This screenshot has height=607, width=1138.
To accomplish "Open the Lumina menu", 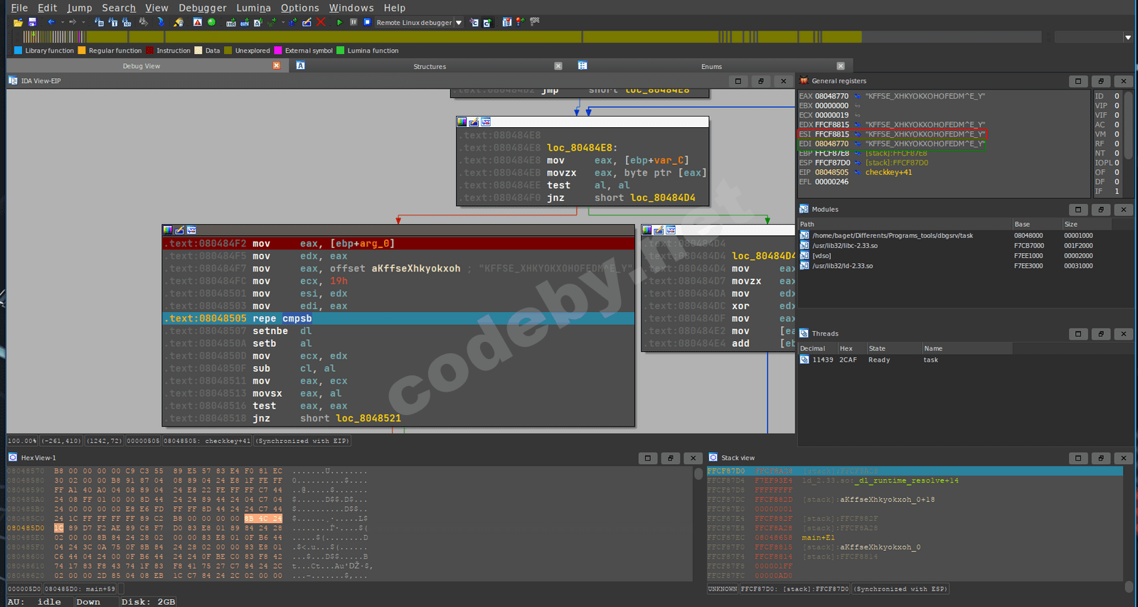I will tap(253, 8).
